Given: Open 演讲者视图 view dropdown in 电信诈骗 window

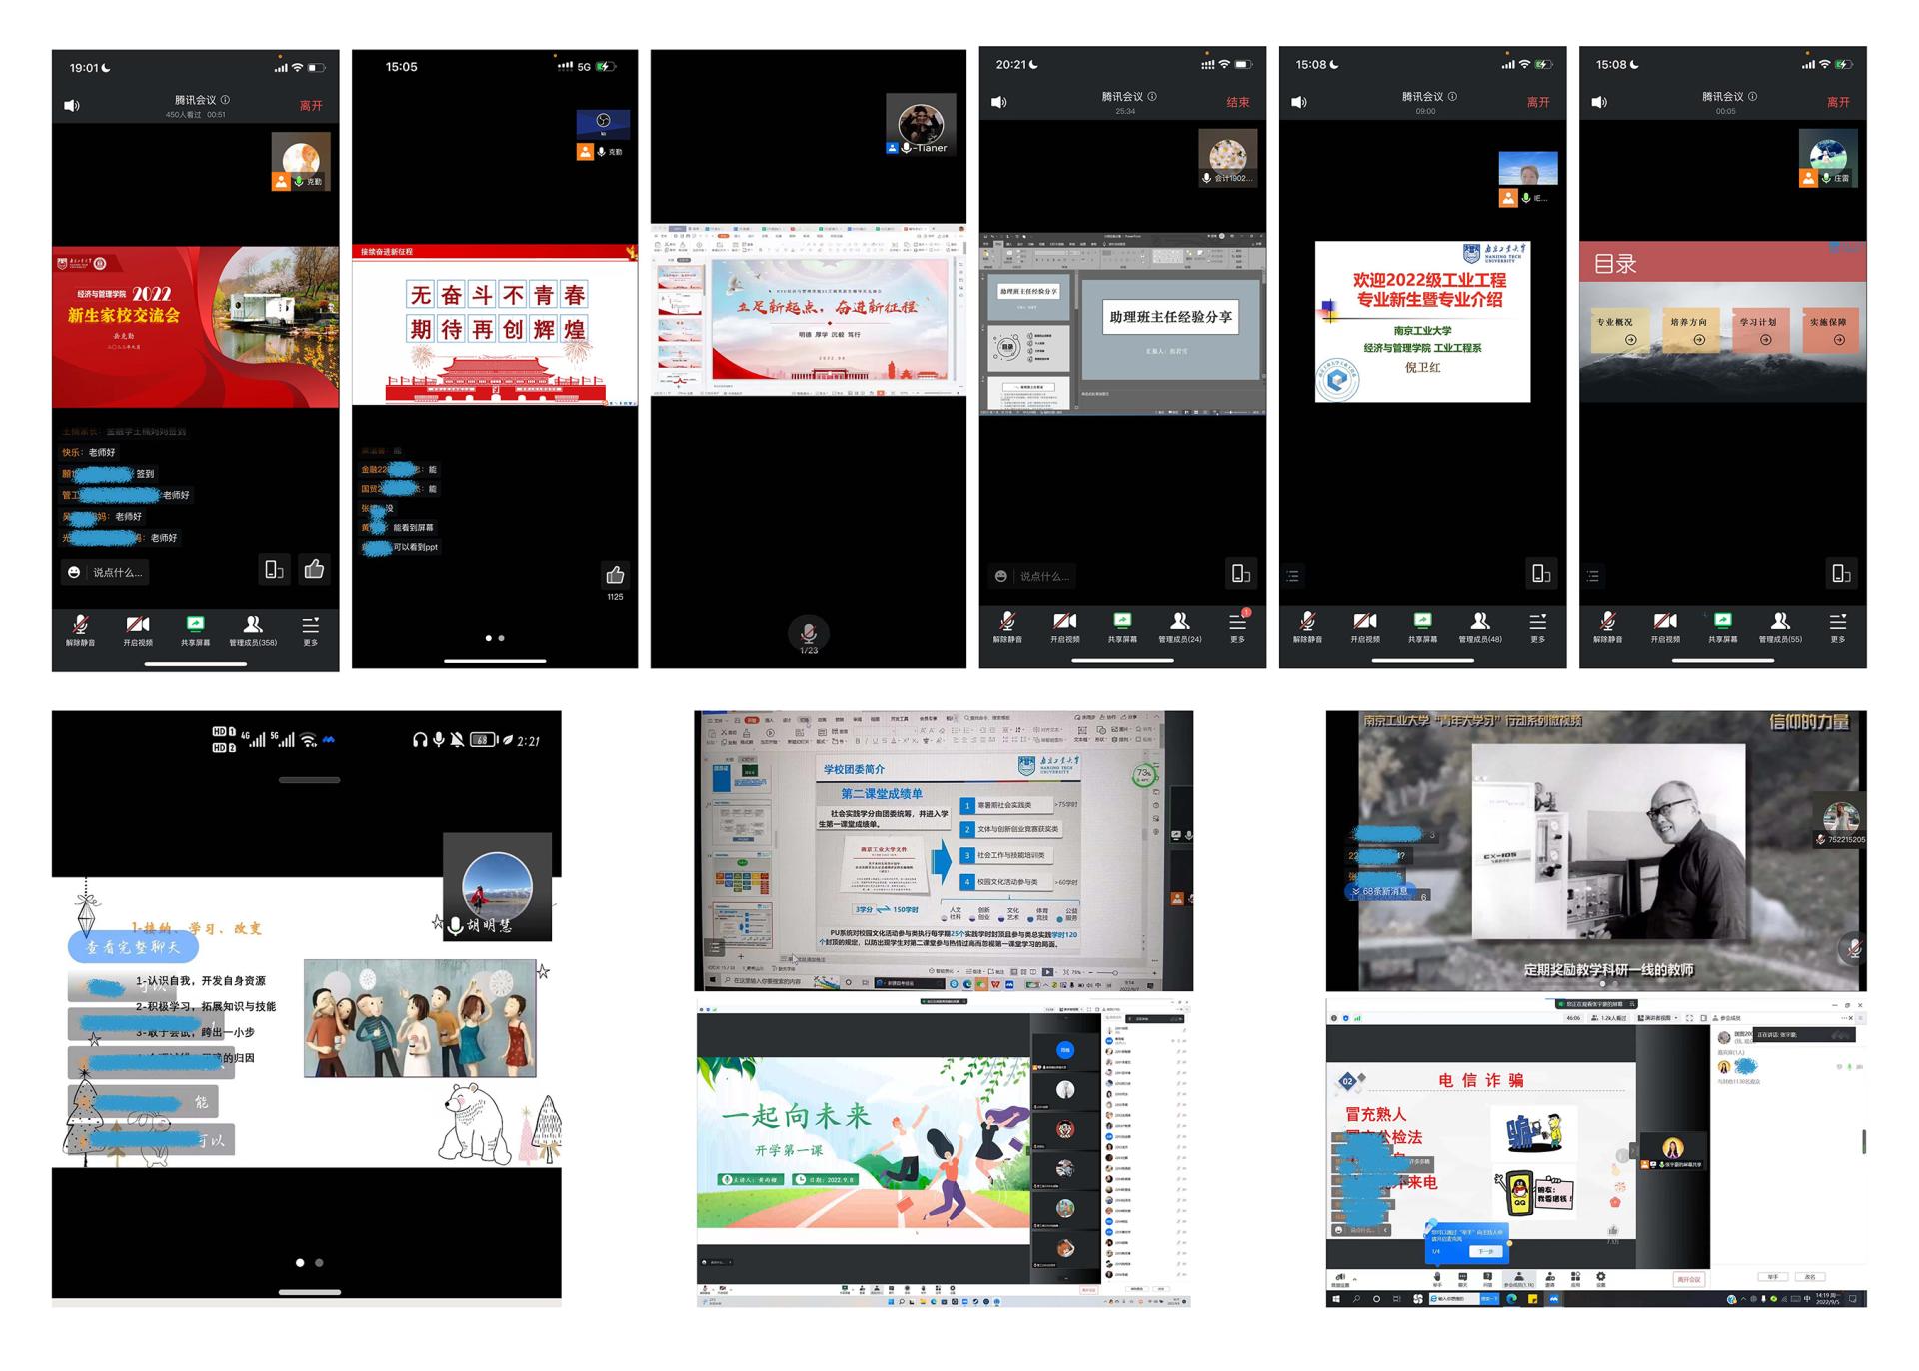Looking at the screenshot, I should pyautogui.click(x=1658, y=1018).
